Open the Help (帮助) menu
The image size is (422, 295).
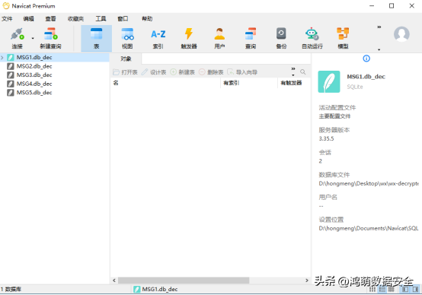point(147,19)
